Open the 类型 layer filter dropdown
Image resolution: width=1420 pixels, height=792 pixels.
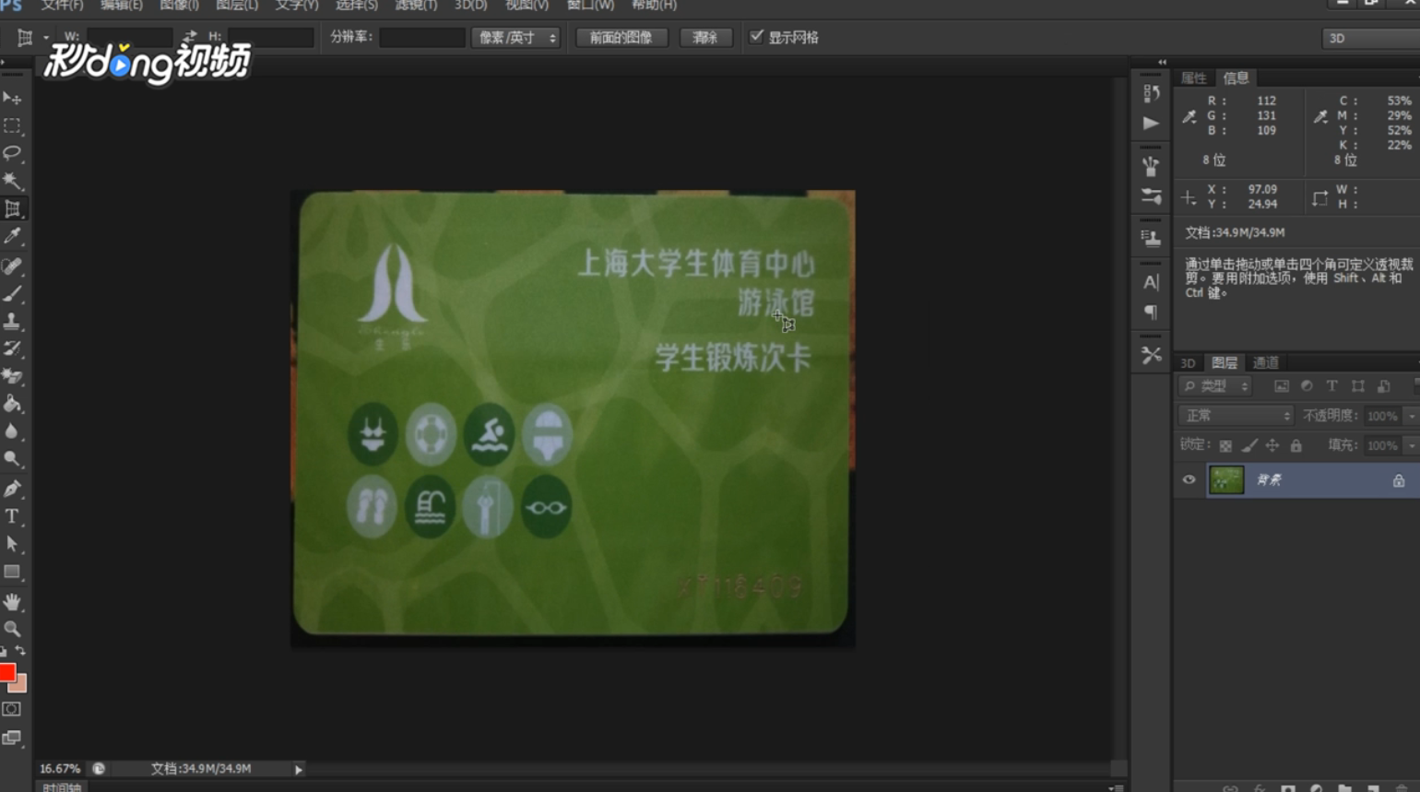pyautogui.click(x=1215, y=386)
